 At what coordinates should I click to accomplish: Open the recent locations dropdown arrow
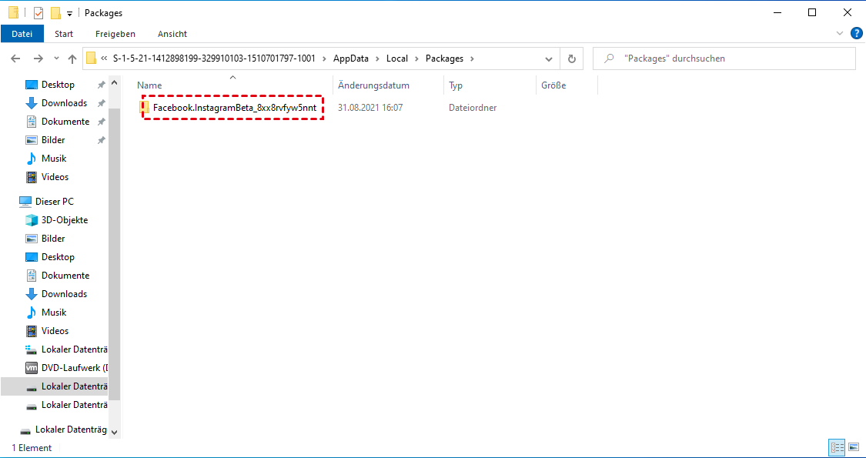coord(56,59)
